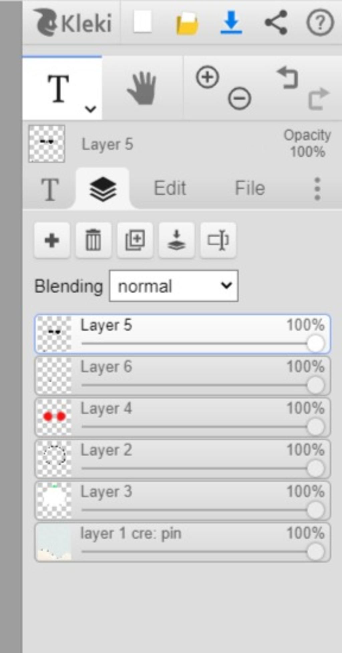Click the new image icon
The height and width of the screenshot is (653, 342).
[x=143, y=22]
